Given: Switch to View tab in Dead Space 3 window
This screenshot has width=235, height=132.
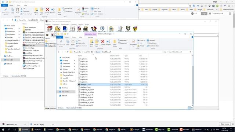Looking at the screenshot, I should pyautogui.click(x=81, y=37).
